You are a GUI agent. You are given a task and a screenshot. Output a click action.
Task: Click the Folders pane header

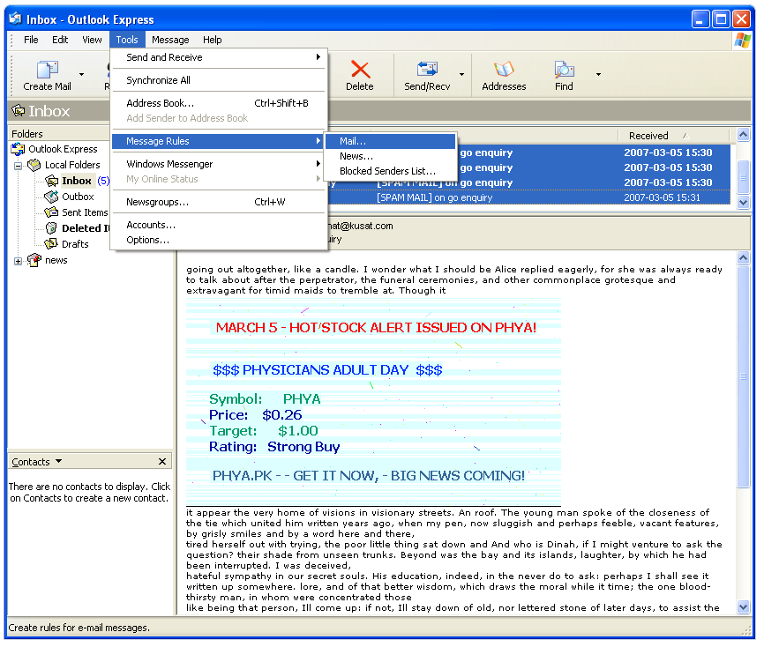[58, 134]
